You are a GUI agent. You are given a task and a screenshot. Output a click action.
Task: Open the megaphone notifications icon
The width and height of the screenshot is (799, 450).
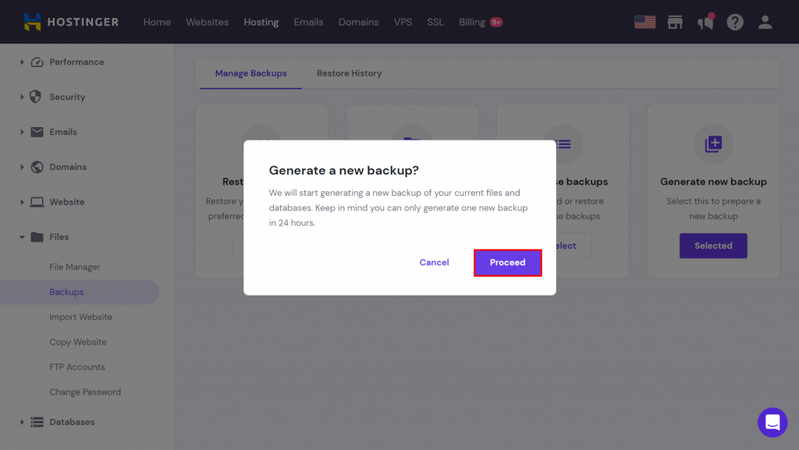(705, 22)
